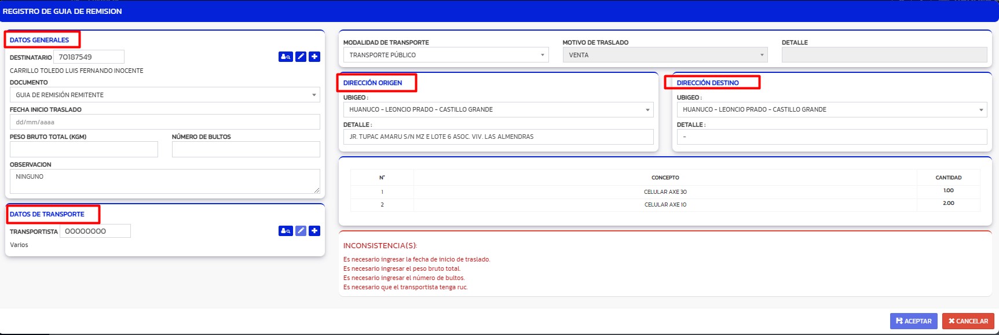Expand the destination UBIGEO dropdown
This screenshot has height=335, width=999.
tap(832, 109)
